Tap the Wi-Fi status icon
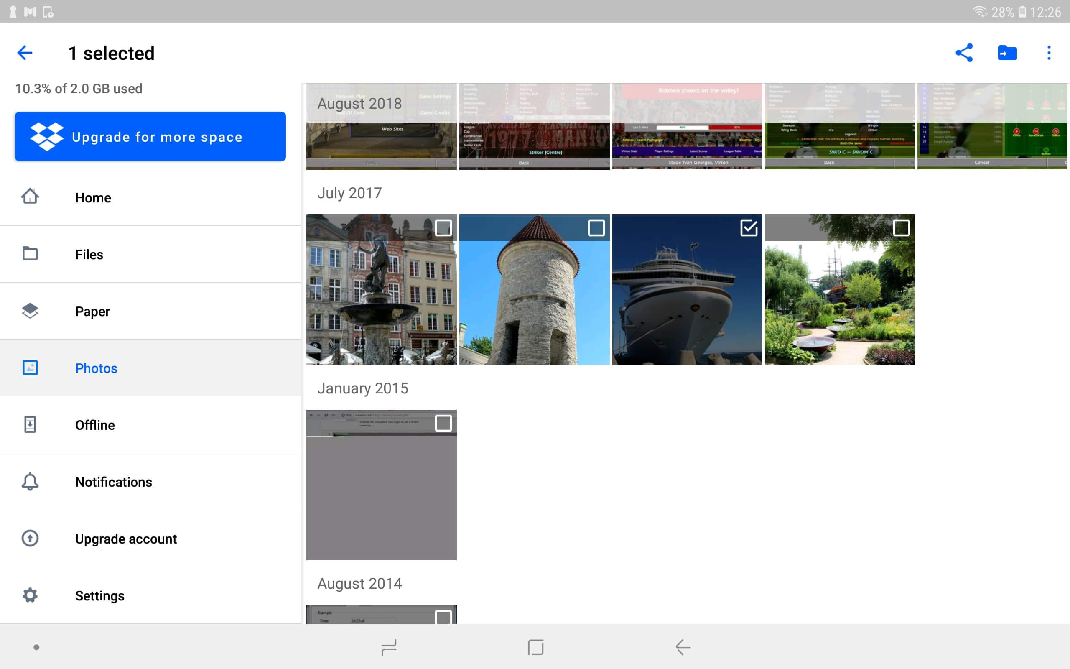The image size is (1070, 669). pyautogui.click(x=979, y=12)
